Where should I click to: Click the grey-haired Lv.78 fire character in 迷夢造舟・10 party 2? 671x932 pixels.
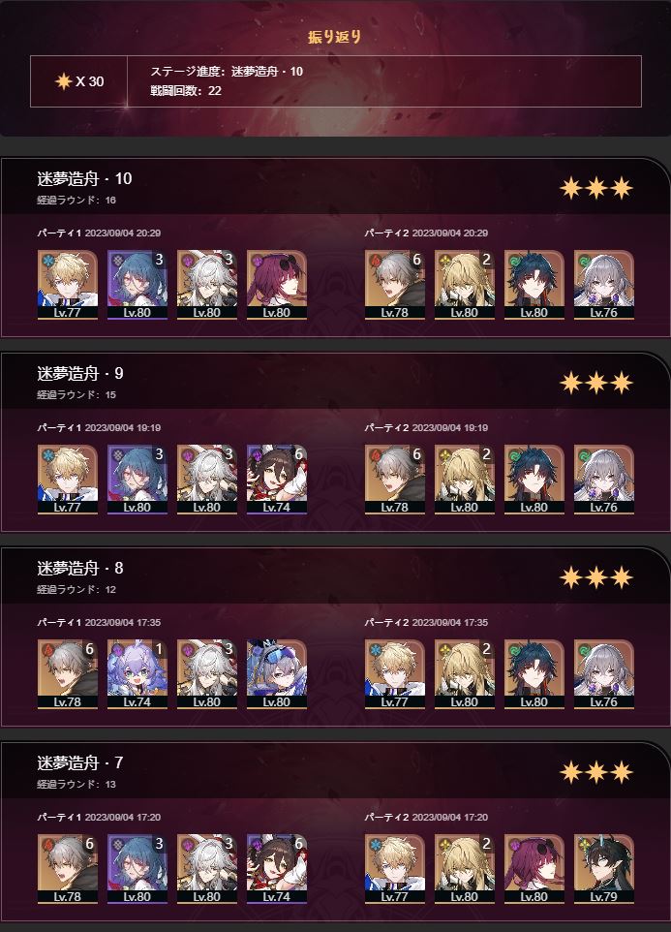(395, 285)
